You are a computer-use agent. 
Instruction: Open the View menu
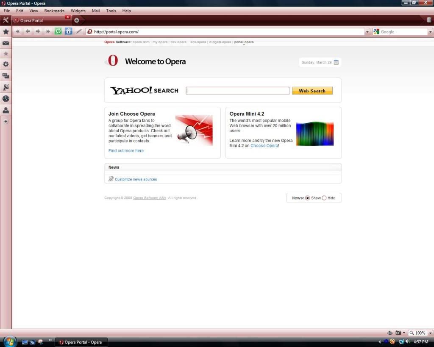pyautogui.click(x=33, y=11)
